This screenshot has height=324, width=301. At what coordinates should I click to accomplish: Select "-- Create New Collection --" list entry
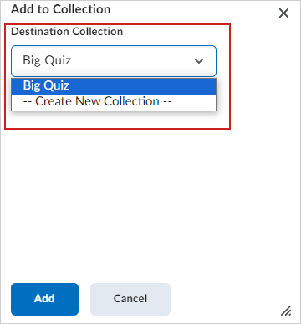[x=114, y=102]
